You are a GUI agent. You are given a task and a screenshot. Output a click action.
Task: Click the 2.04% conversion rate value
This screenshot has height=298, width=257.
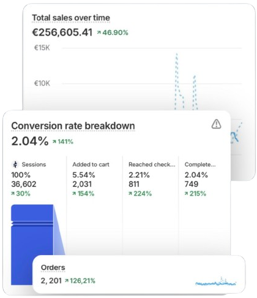click(x=30, y=141)
